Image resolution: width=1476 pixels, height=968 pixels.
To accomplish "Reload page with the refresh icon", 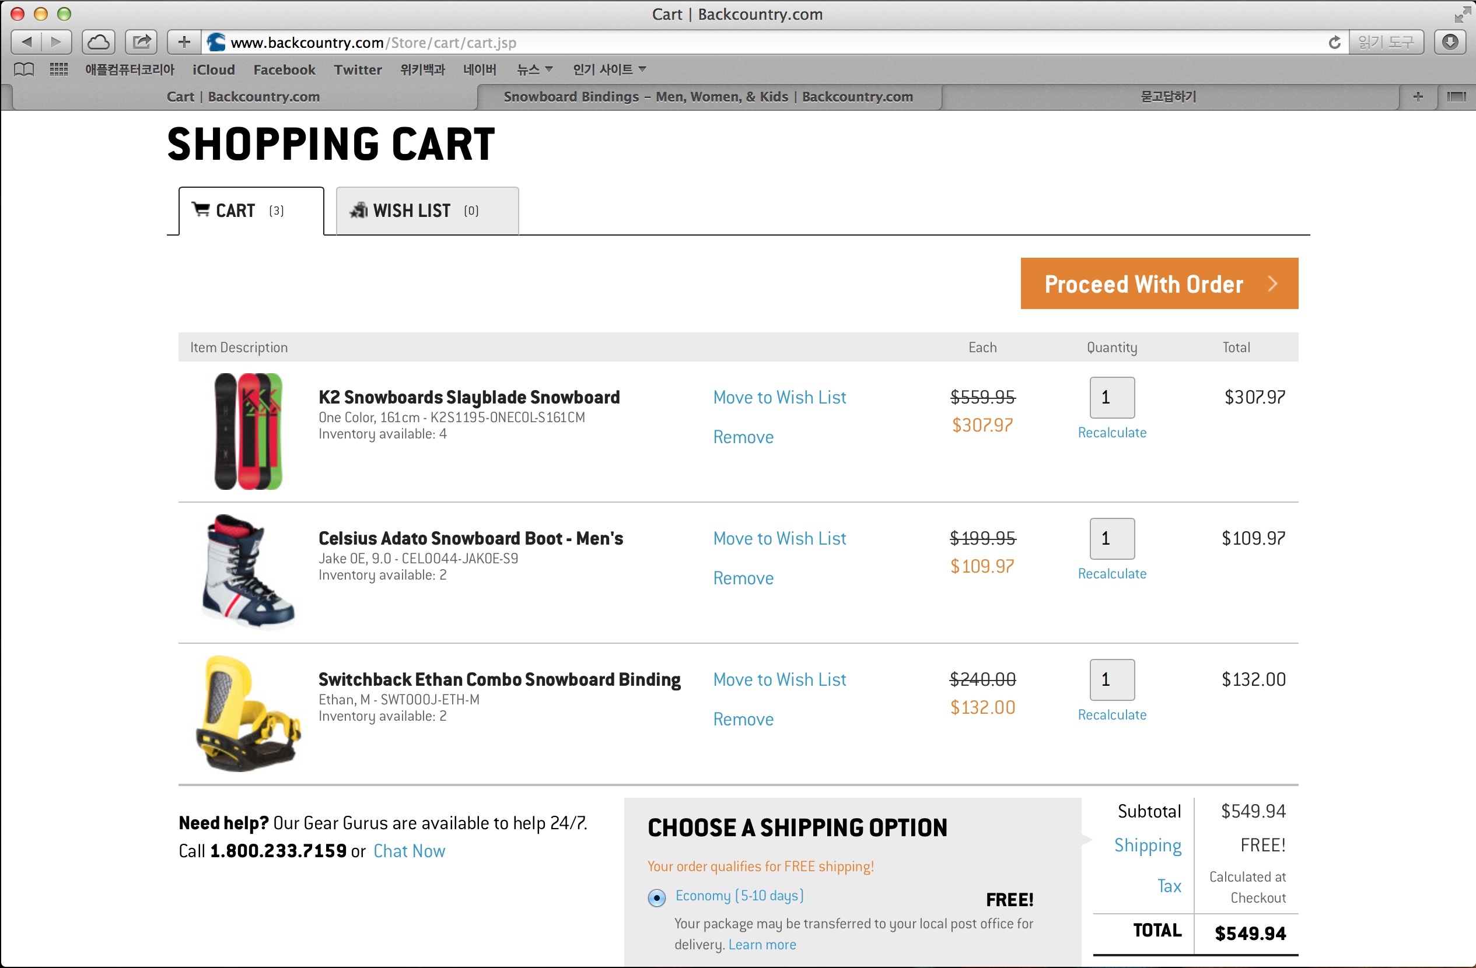I will [1334, 42].
